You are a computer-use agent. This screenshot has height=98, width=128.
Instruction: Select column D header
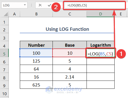click(100, 14)
